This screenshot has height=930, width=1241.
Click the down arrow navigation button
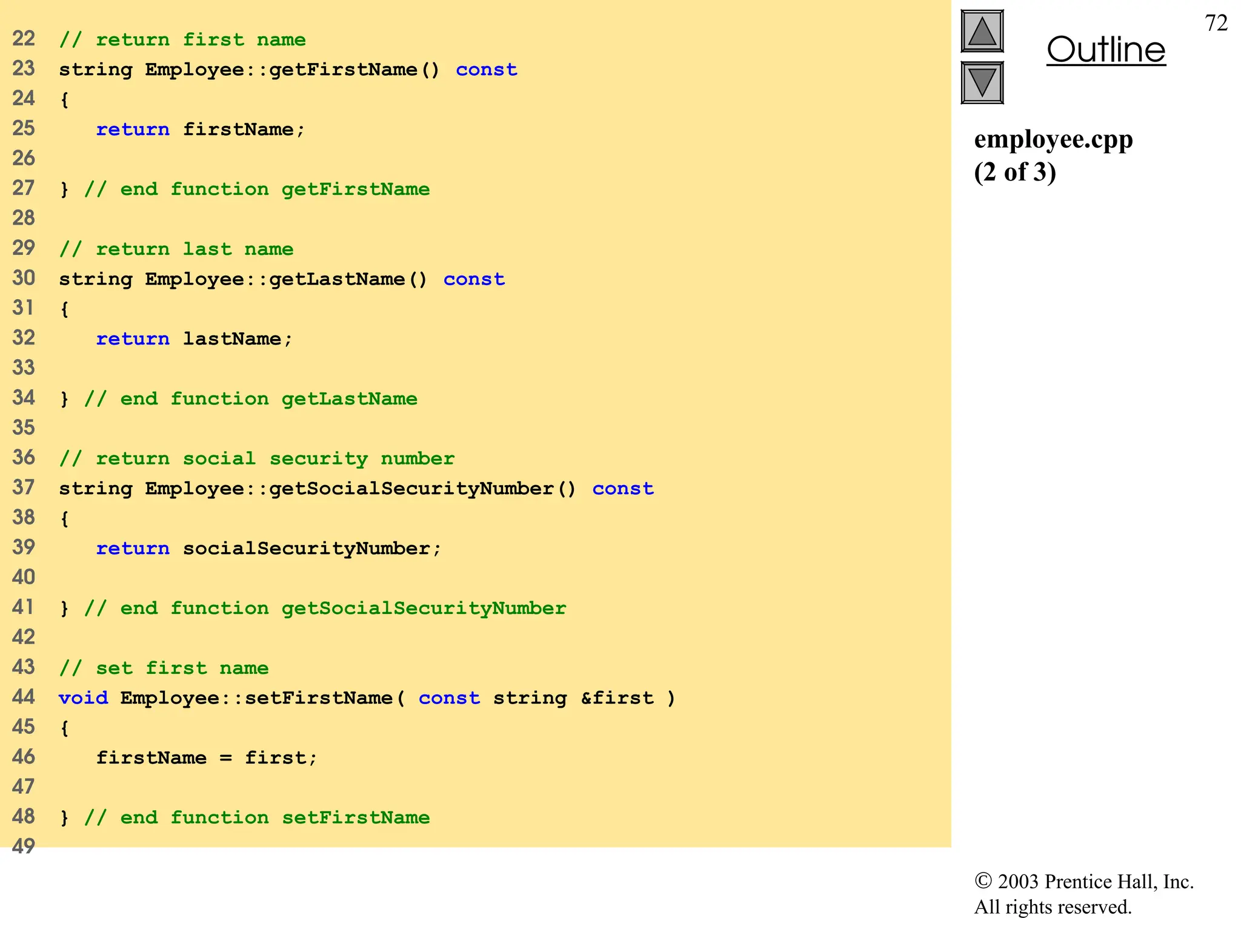[x=982, y=82]
